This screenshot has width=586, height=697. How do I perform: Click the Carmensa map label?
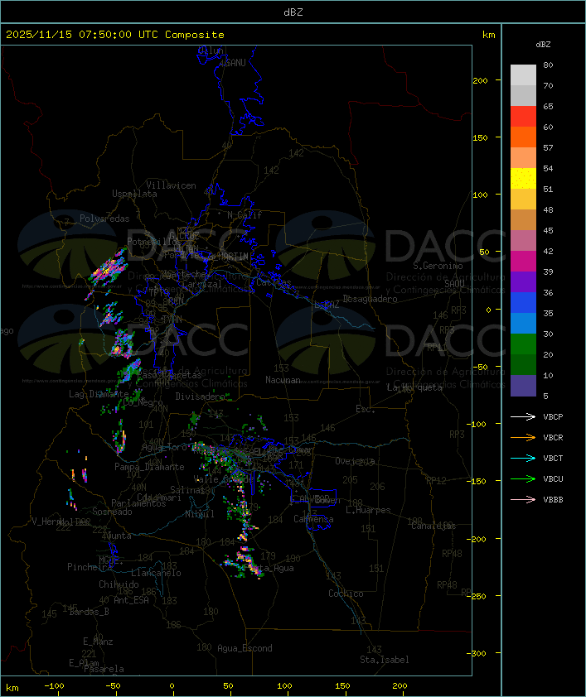tap(313, 519)
